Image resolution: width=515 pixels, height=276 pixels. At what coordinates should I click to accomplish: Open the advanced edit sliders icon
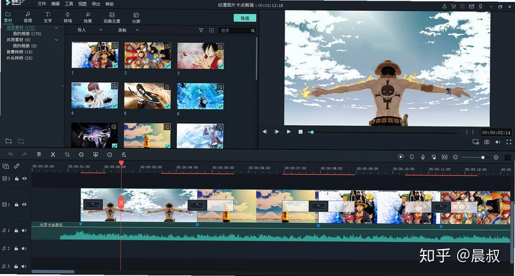[124, 155]
